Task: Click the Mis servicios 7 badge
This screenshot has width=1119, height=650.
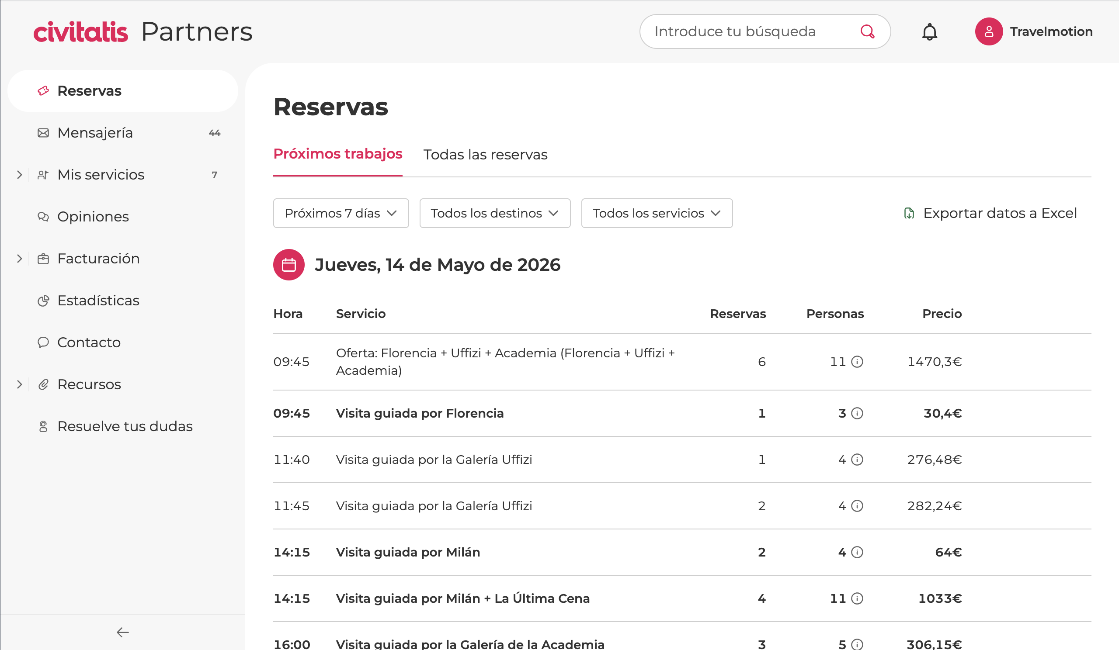Action: [215, 175]
